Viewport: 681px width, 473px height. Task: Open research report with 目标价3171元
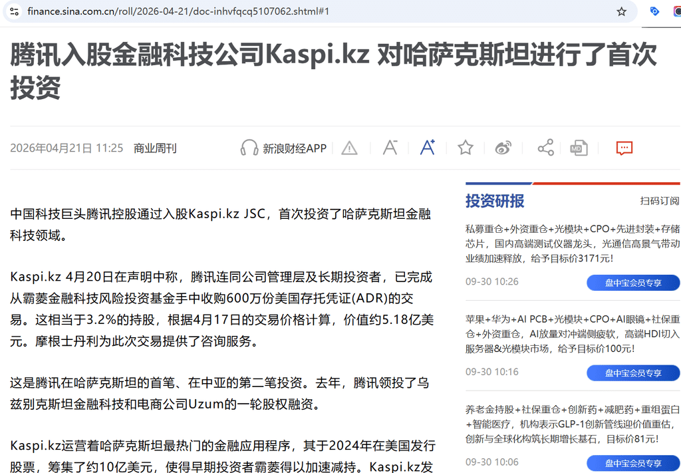pos(573,243)
